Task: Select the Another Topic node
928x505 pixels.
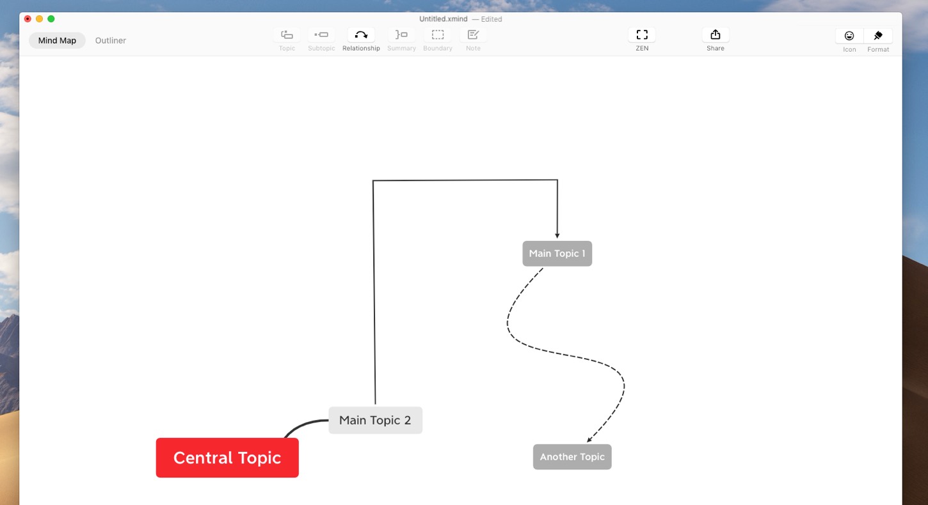Action: pos(572,457)
